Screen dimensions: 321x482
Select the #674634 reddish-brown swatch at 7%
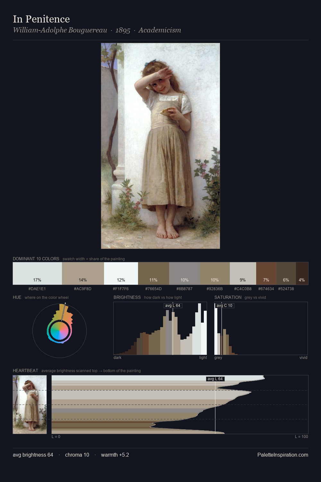click(x=266, y=273)
